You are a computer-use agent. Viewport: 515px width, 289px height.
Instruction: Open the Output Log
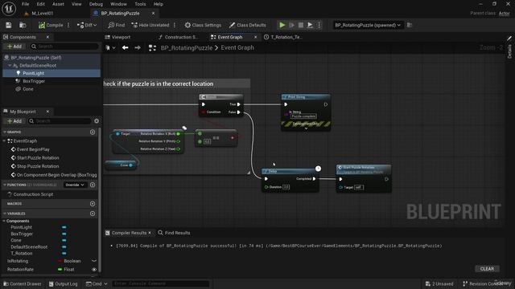point(63,284)
